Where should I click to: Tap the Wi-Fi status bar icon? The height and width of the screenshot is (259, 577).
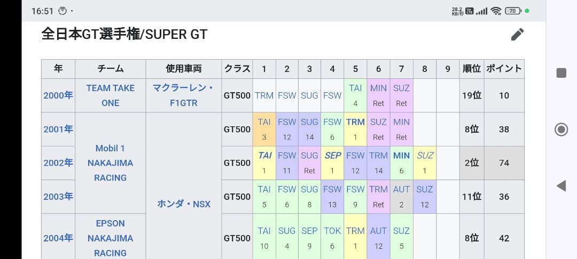(496, 11)
